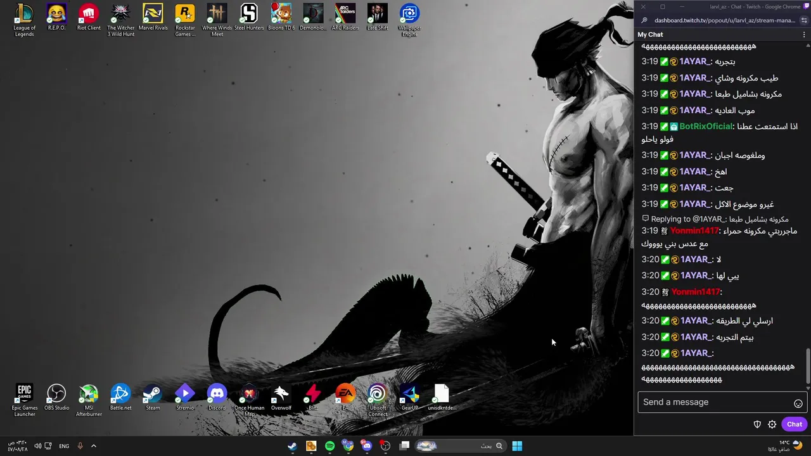
Task: Select the Steel Hunters desktop icon
Action: (249, 18)
